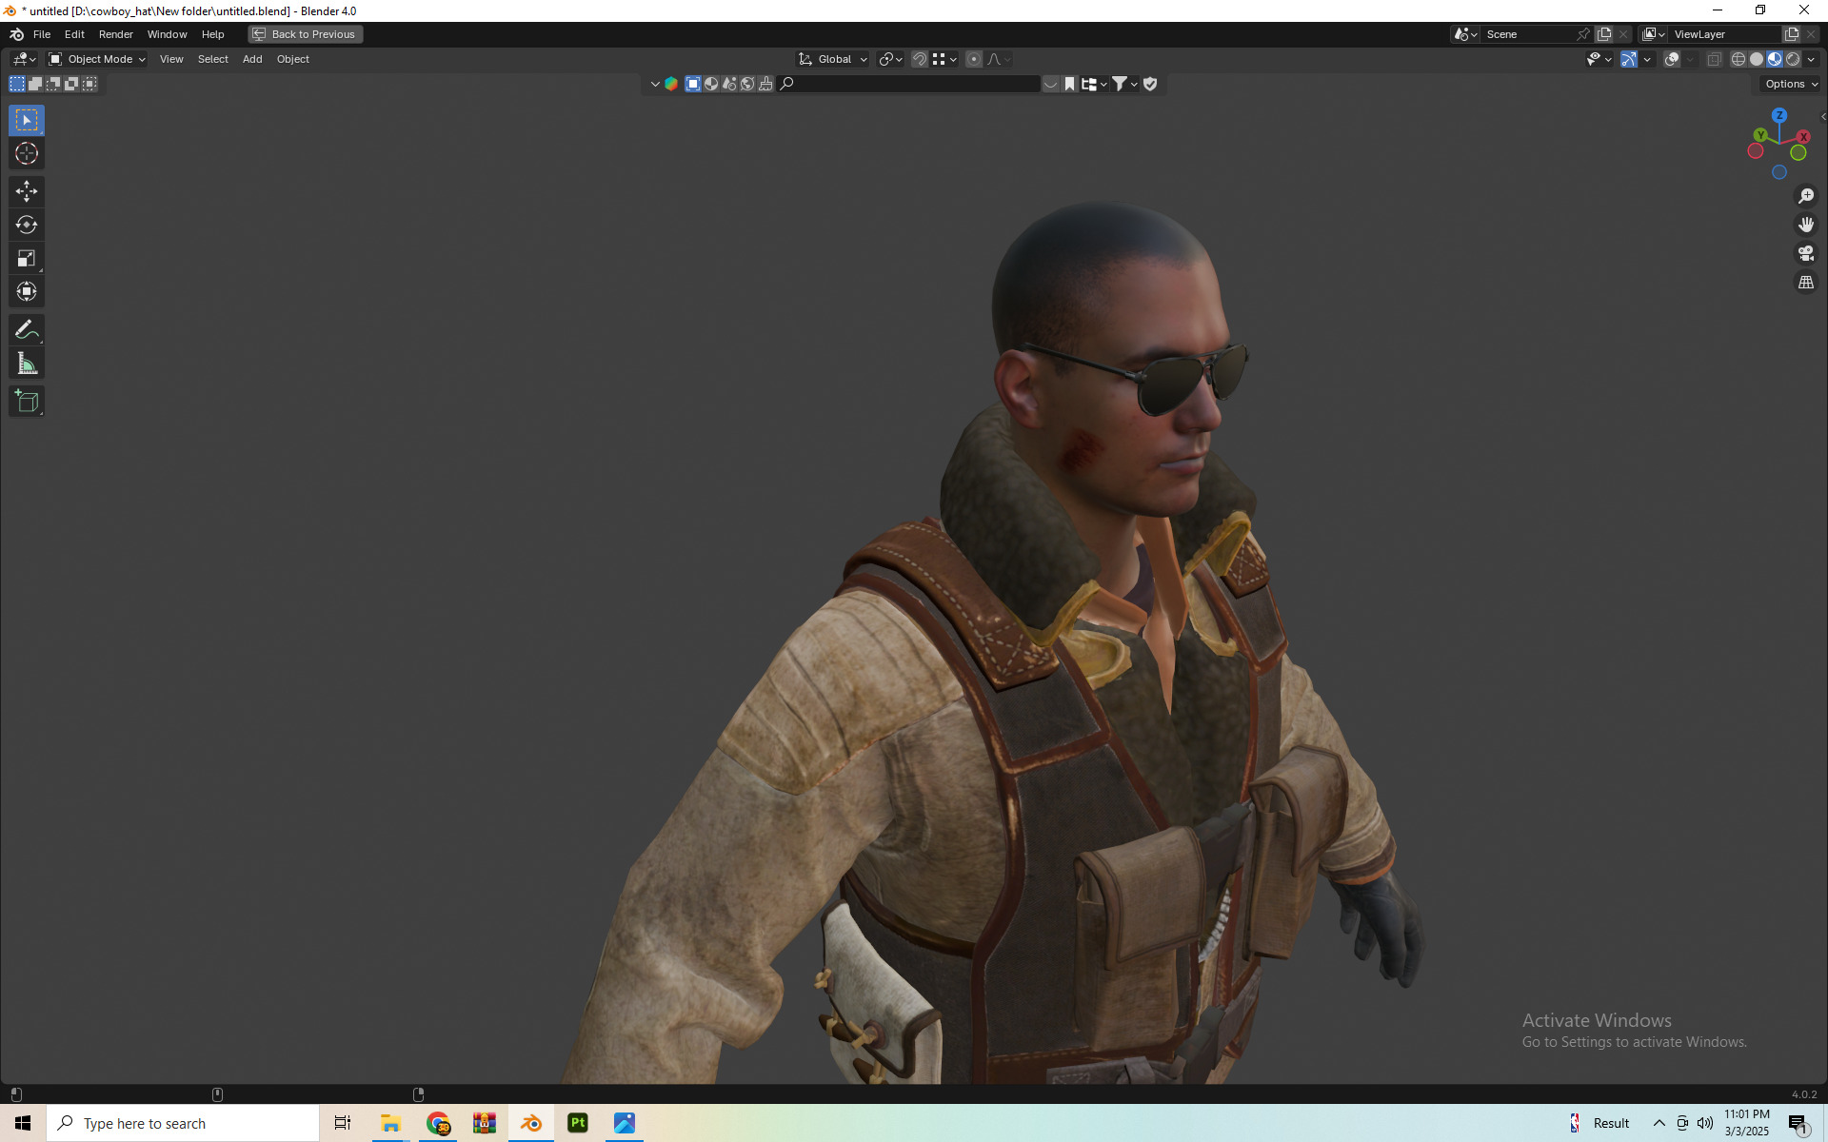Click the bookmark icon by the search field

(1070, 84)
